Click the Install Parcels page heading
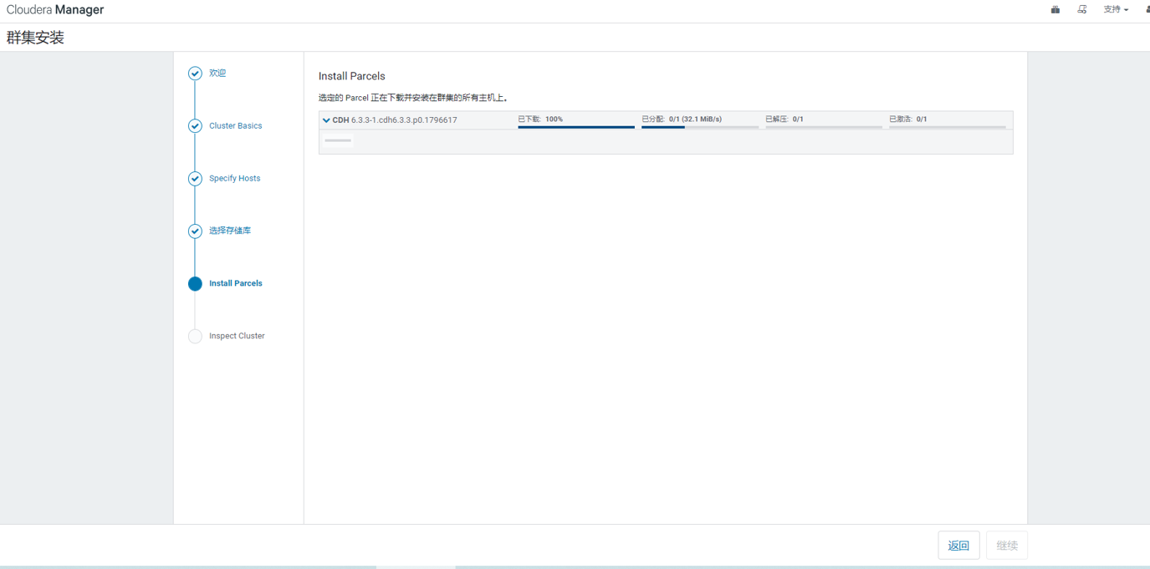Viewport: 1150px width, 569px height. [352, 76]
